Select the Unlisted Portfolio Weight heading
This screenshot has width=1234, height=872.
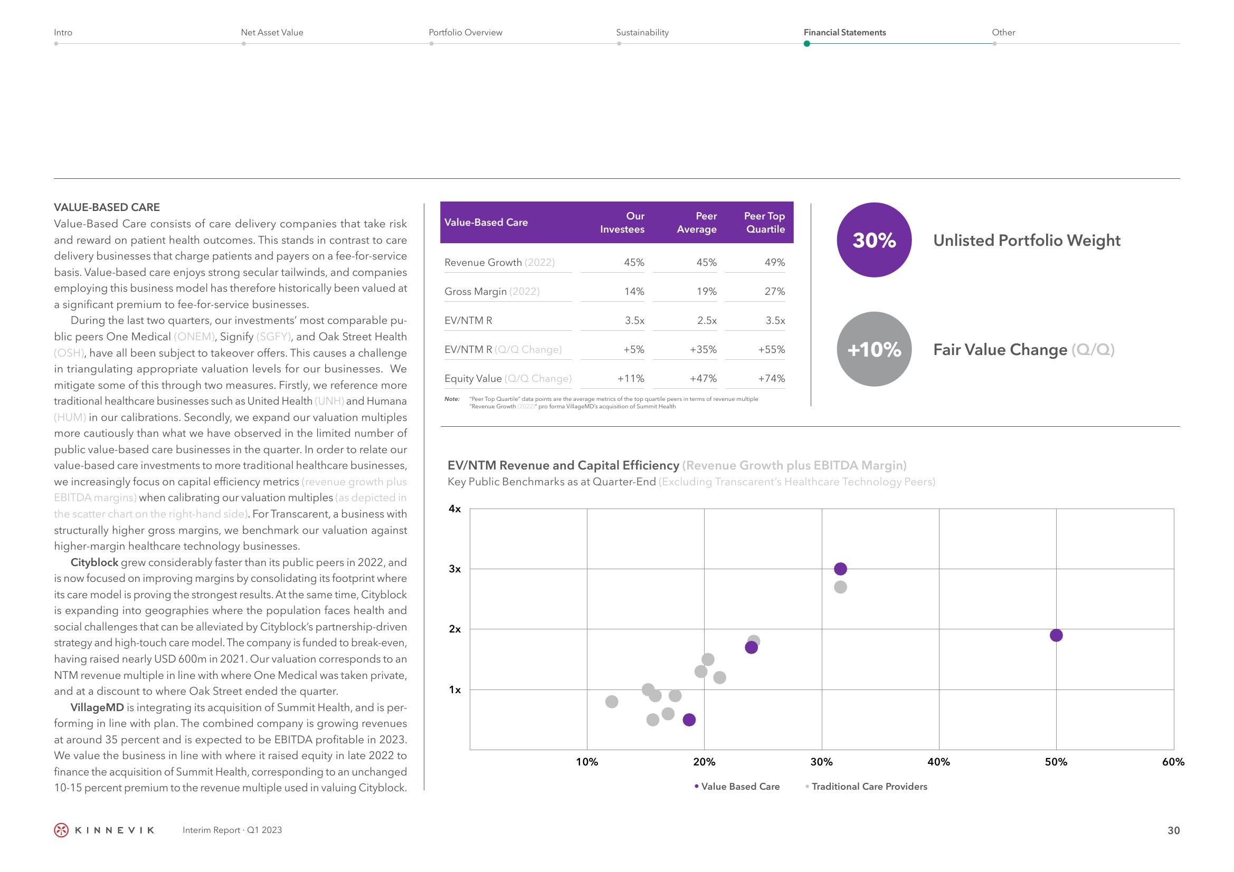1027,240
